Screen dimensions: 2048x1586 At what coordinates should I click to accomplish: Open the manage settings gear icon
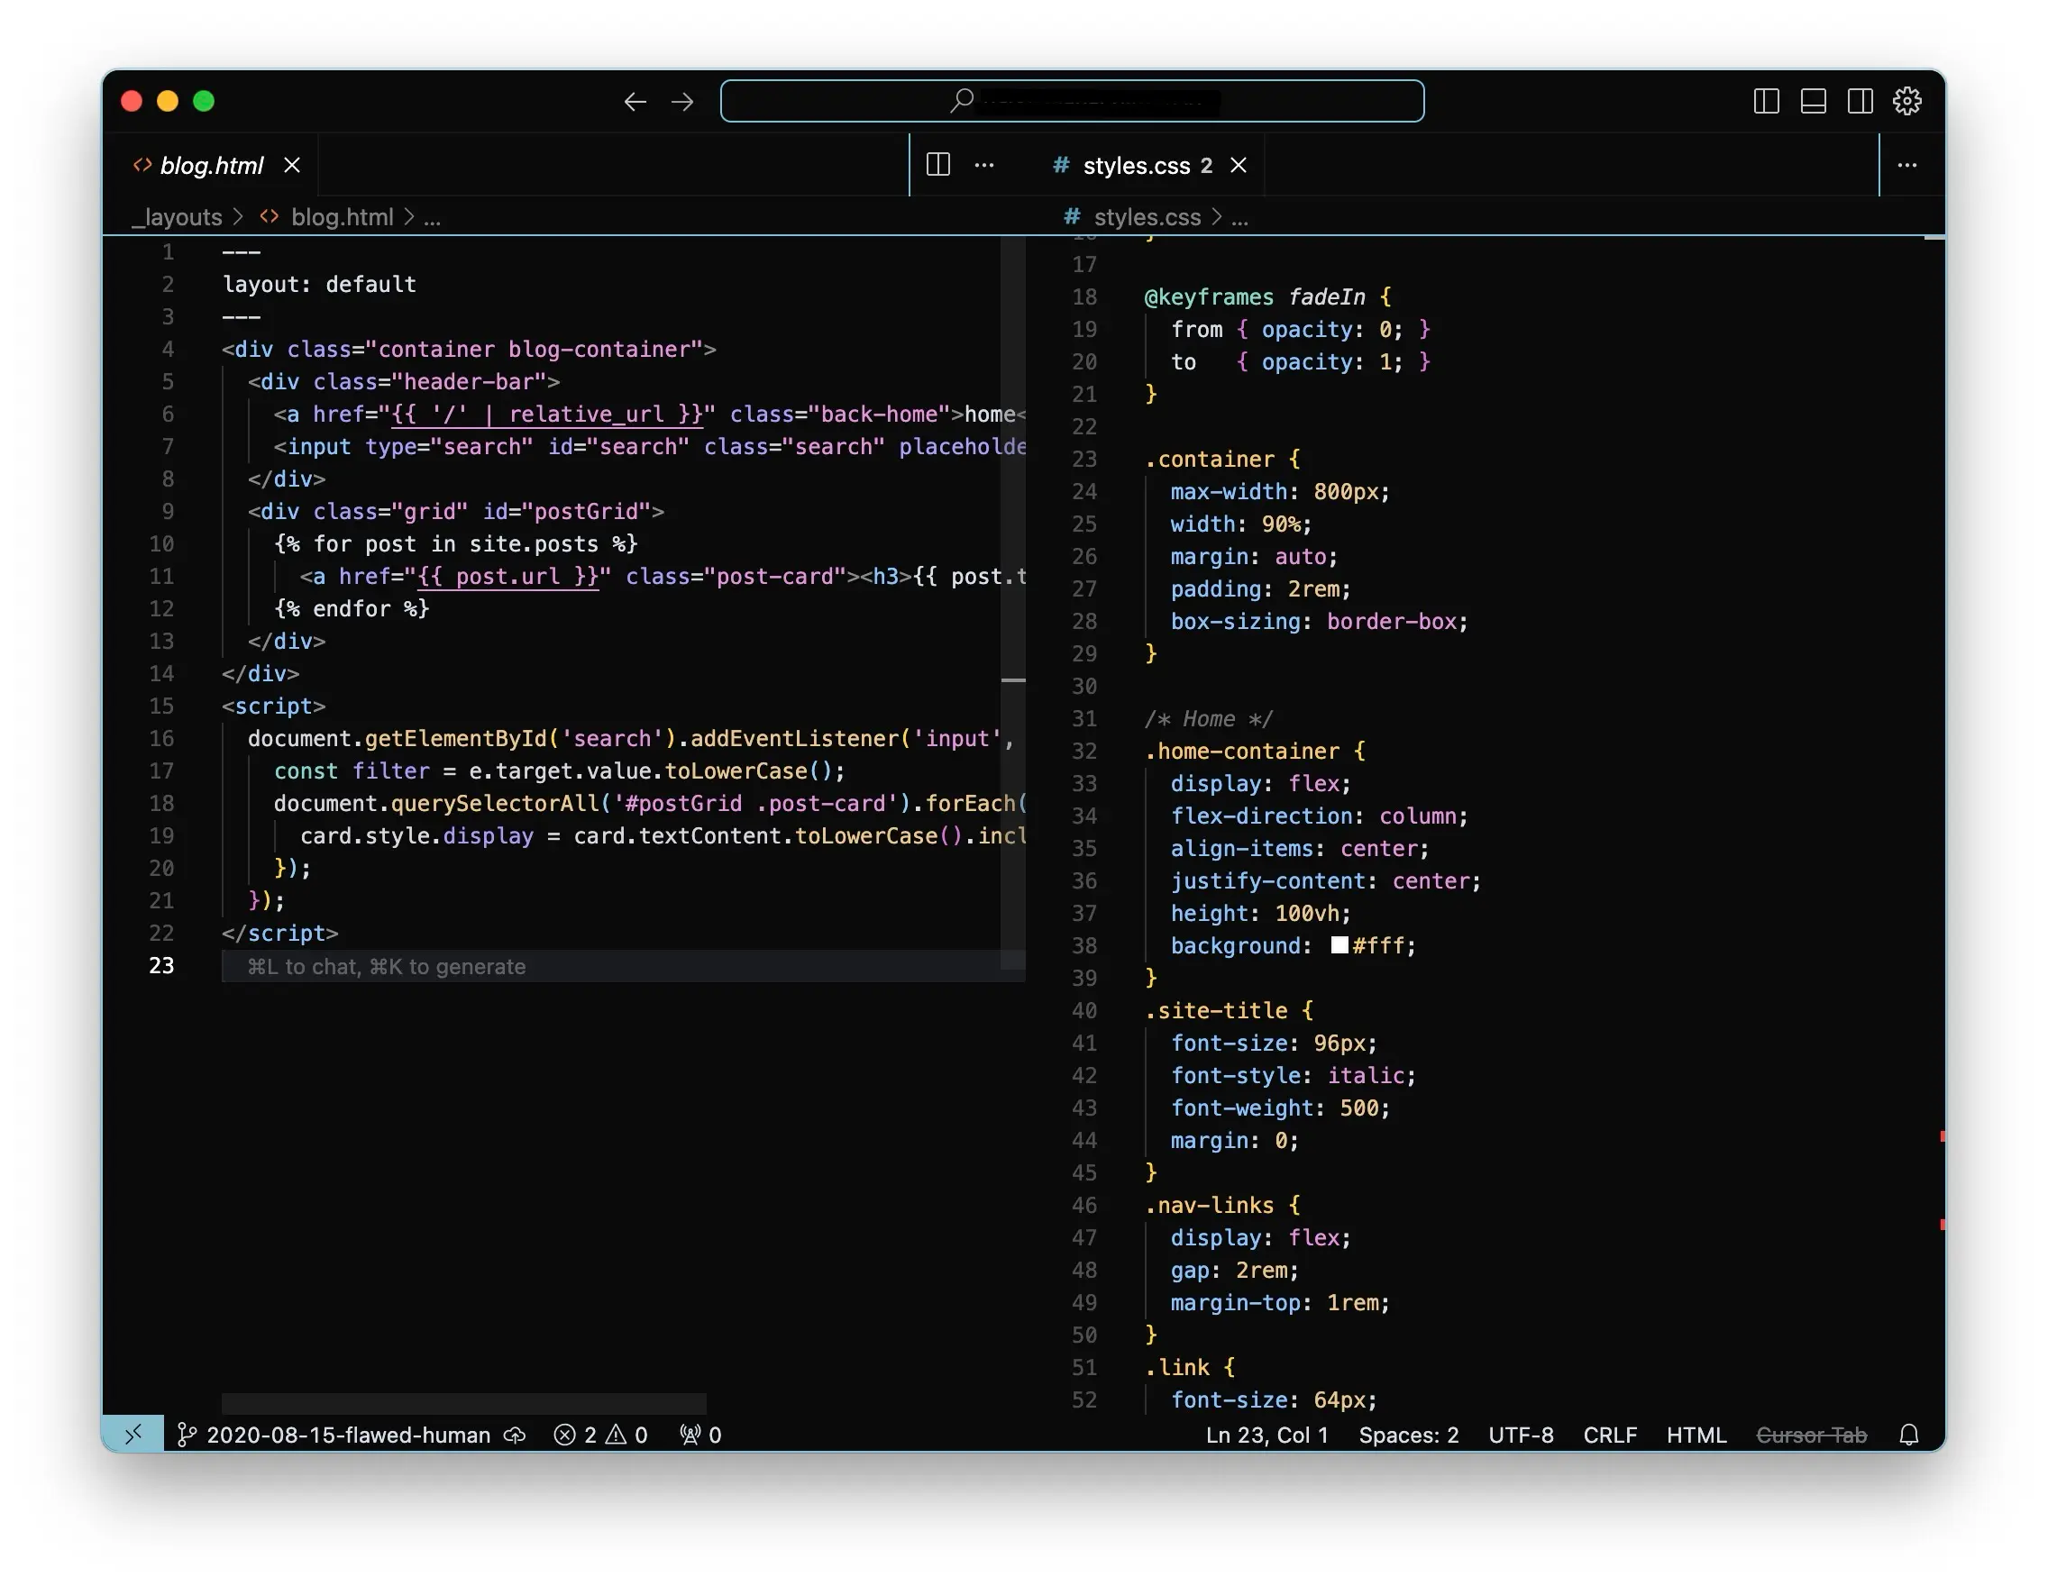pos(1906,101)
